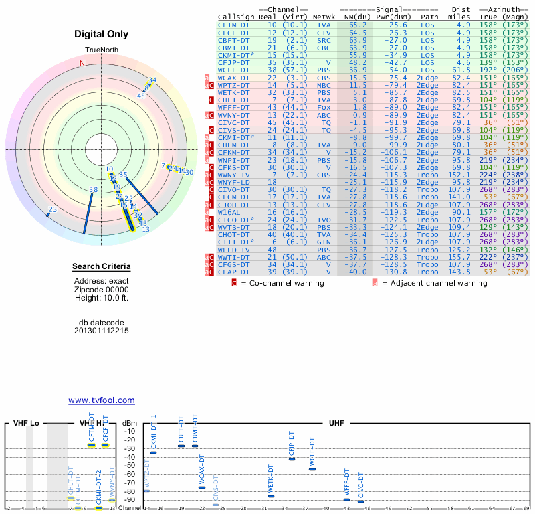Click the WFFF-DT callsign in the table
The image size is (535, 514).
tap(233, 108)
